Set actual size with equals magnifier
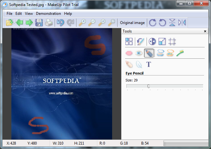The height and width of the screenshot is (149, 211). [x=102, y=22]
